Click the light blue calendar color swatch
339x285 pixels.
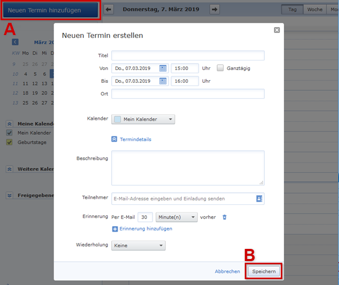coord(118,119)
